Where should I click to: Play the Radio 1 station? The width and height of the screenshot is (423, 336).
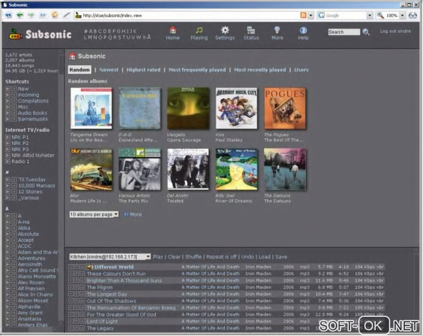coord(8,161)
